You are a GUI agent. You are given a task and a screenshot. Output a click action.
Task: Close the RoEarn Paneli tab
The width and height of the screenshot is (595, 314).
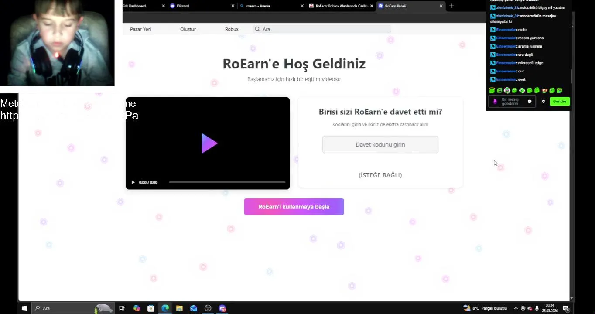point(441,6)
